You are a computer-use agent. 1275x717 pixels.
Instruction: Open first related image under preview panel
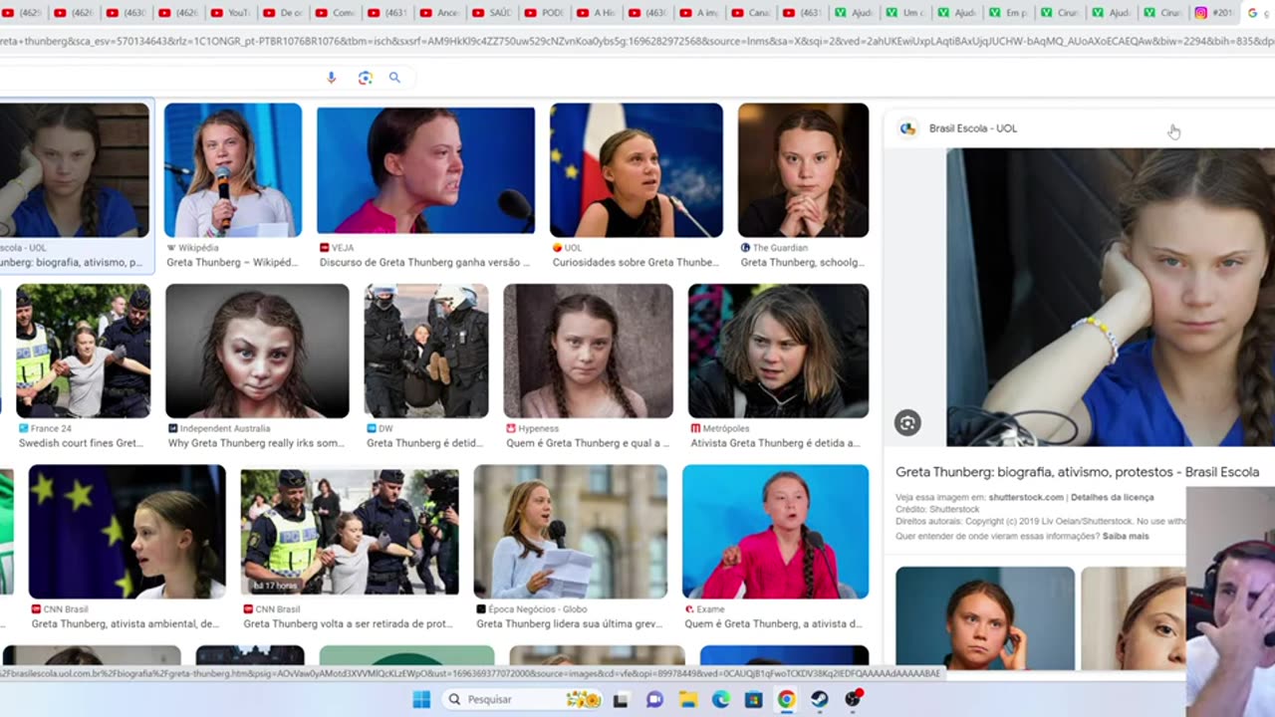pyautogui.click(x=985, y=618)
